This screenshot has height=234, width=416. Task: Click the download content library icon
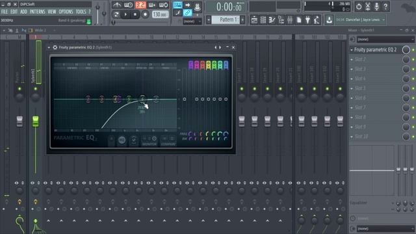point(330,20)
